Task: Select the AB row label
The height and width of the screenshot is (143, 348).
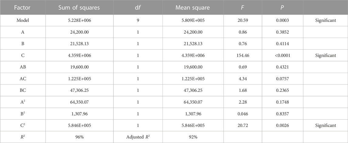Action: (22, 67)
